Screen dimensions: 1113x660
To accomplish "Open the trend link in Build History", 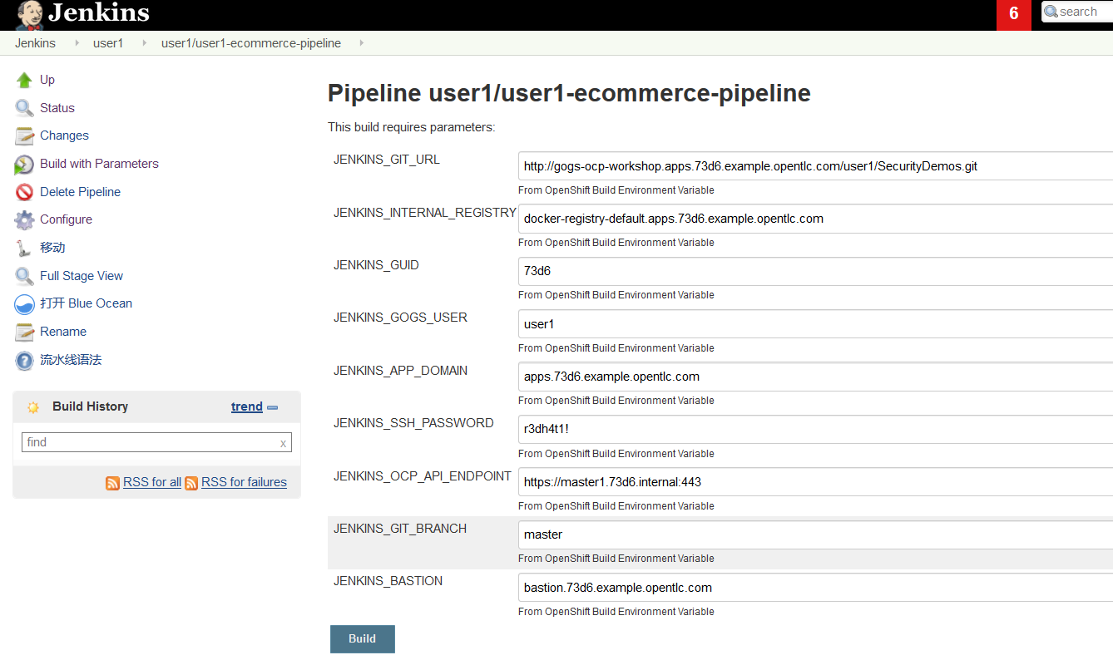I will [x=247, y=406].
